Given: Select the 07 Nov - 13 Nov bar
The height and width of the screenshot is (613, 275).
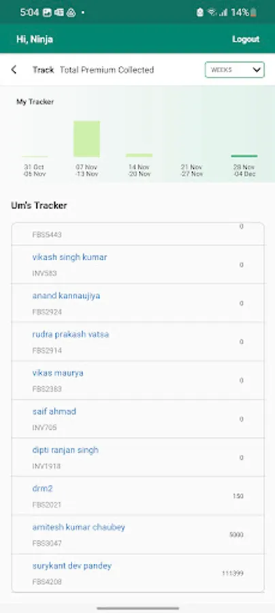Looking at the screenshot, I should coord(86,139).
